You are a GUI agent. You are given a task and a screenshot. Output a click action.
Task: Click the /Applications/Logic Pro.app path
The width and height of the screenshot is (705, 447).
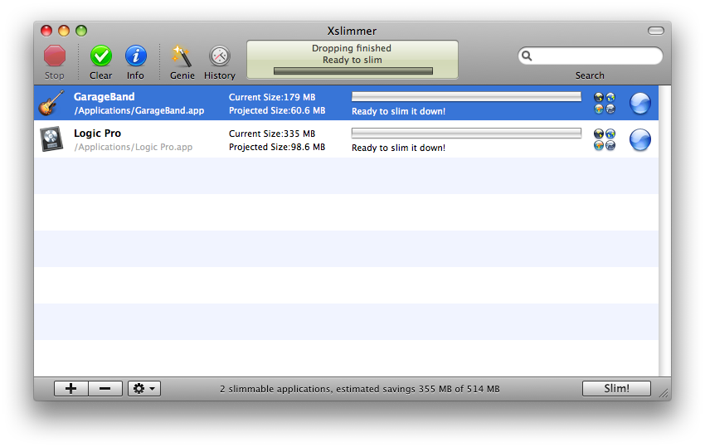(x=133, y=147)
